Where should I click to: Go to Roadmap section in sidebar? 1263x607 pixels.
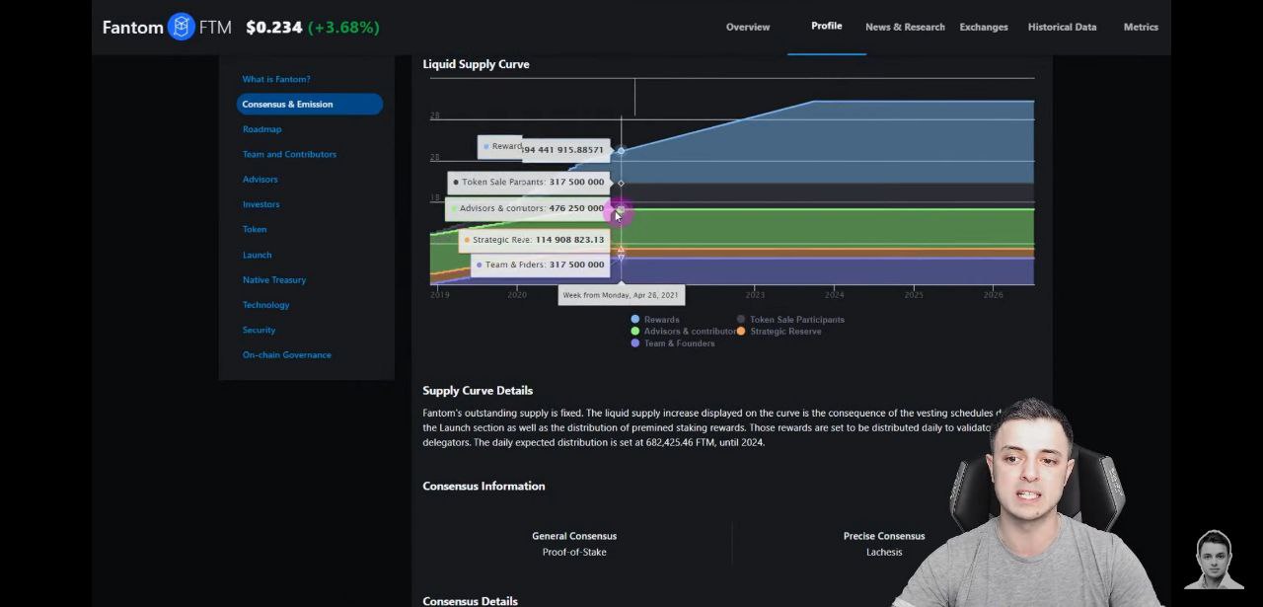point(262,129)
